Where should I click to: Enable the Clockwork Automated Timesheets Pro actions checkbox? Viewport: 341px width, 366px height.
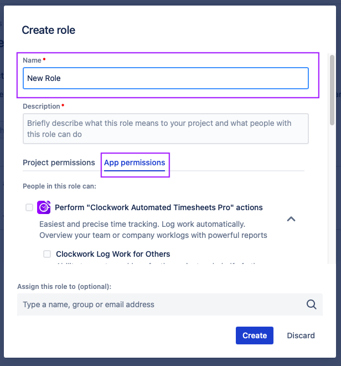[29, 207]
